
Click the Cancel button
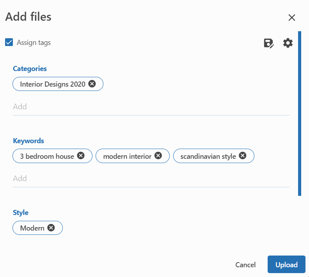(x=245, y=265)
